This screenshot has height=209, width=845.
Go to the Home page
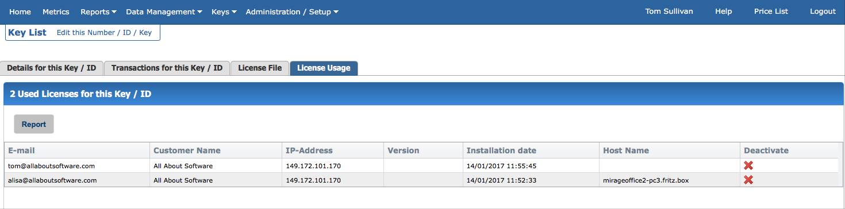(20, 11)
